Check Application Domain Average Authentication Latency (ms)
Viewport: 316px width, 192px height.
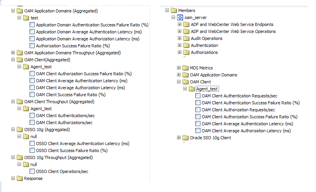(32, 32)
